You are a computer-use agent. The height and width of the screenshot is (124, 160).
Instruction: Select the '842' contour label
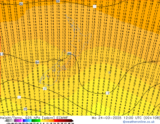click(x=155, y=62)
